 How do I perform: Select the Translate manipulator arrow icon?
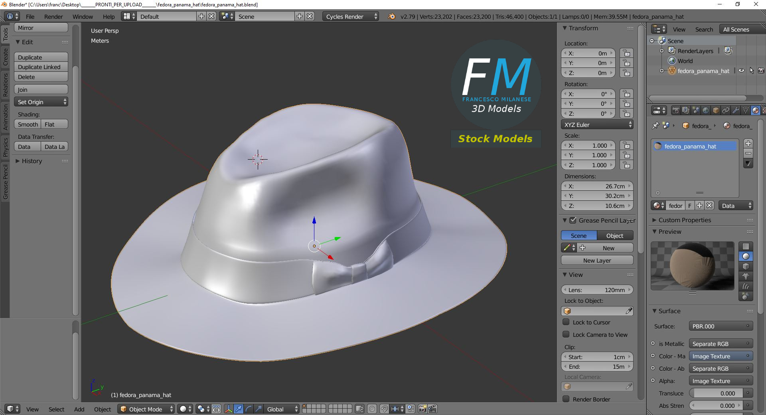(x=239, y=409)
